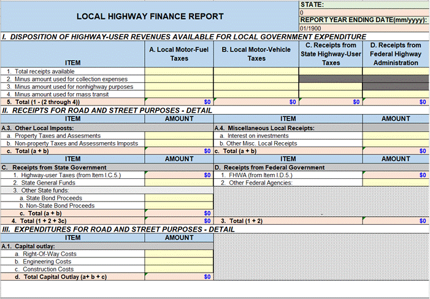Select Total Capital Outlay (a+ b + c) amount
The width and height of the screenshot is (430, 299).
[179, 277]
